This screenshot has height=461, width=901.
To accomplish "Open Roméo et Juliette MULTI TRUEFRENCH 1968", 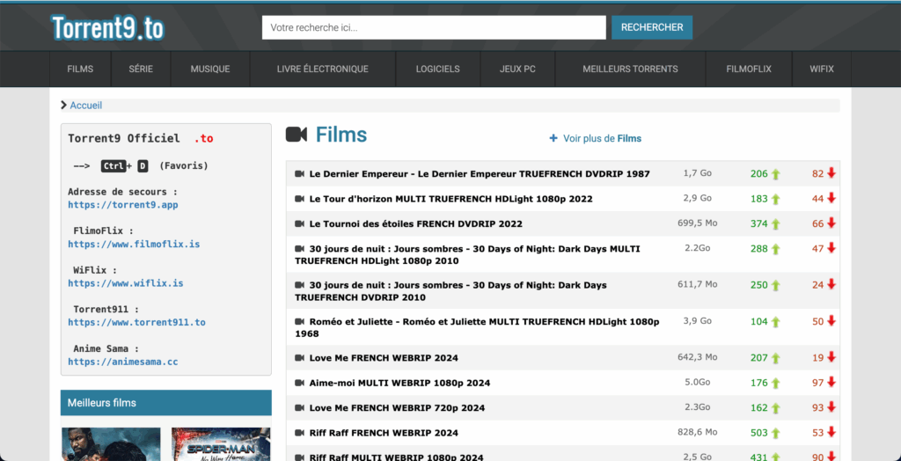I will click(x=477, y=327).
